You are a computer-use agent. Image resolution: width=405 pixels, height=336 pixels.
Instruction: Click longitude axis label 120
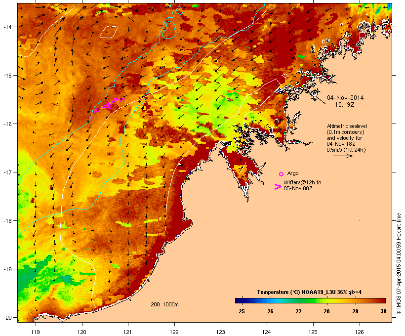point(82,332)
